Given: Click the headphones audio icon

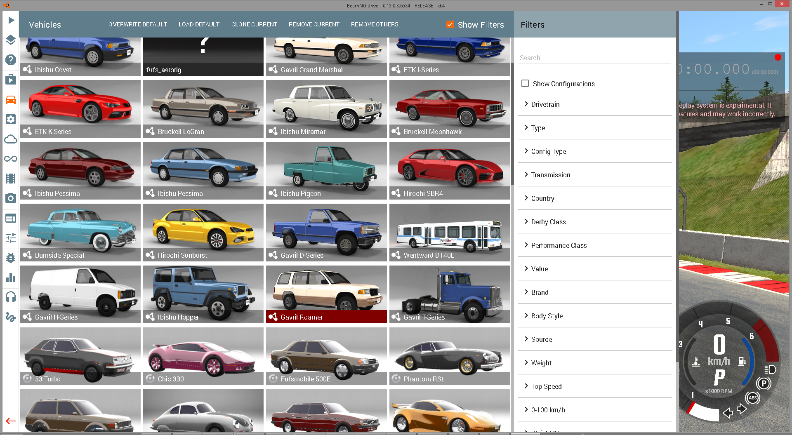Looking at the screenshot, I should click(x=11, y=297).
